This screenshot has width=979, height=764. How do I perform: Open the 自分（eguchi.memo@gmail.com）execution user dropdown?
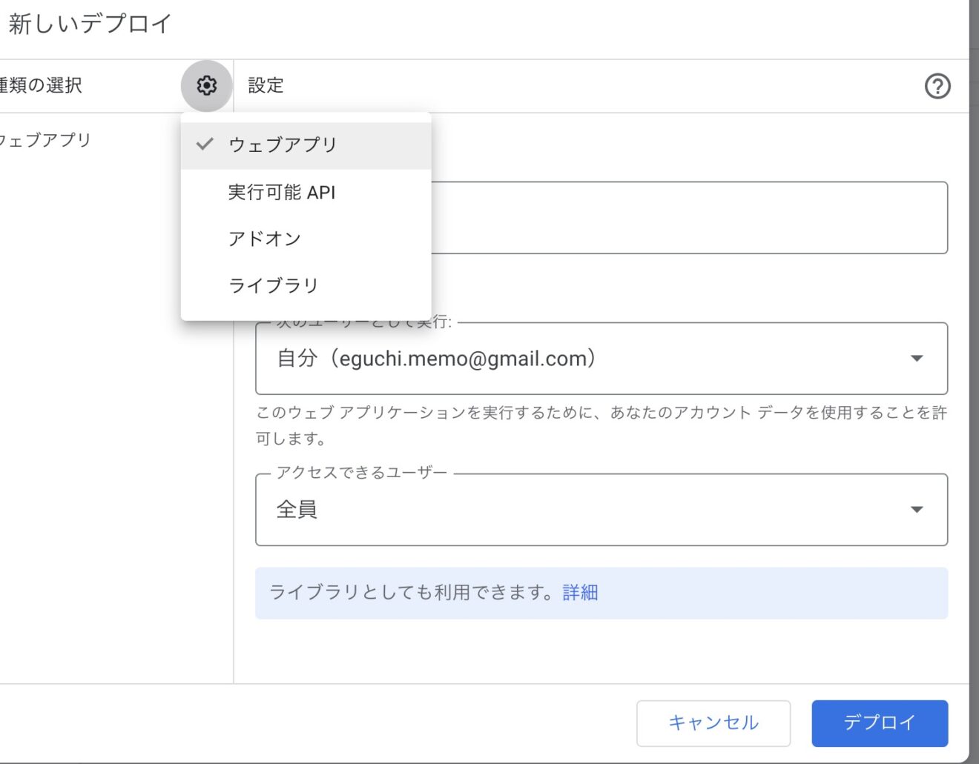[x=601, y=359]
